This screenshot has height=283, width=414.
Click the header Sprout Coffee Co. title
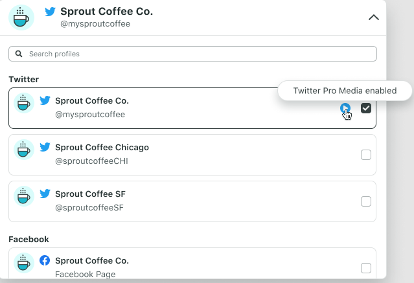107,12
